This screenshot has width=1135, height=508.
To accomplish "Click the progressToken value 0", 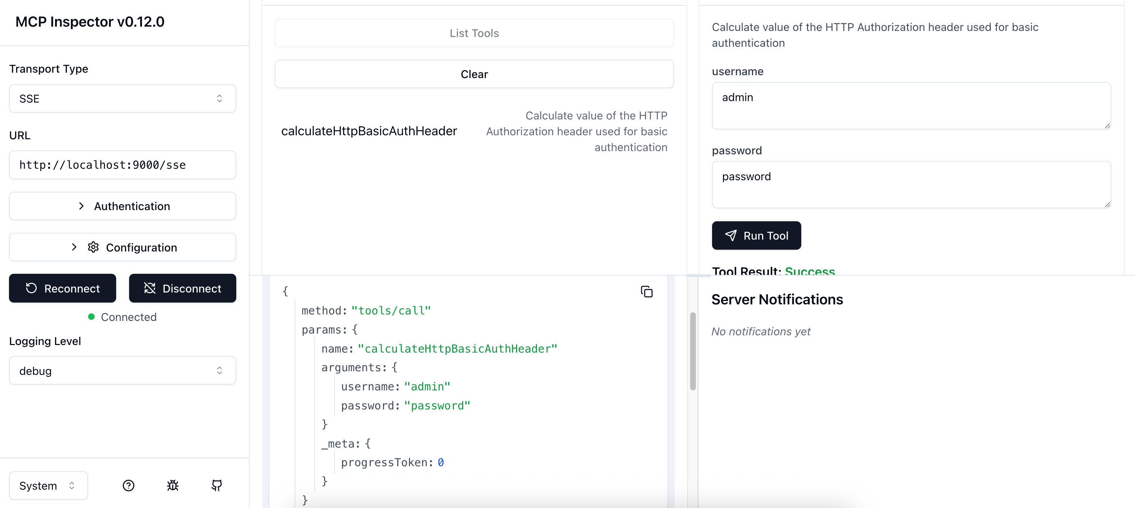I will tap(441, 462).
